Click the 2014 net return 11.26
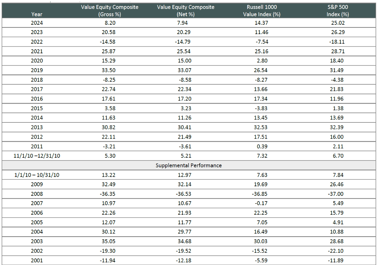Image resolution: width=377 pixels, height=265 pixels. [185, 118]
